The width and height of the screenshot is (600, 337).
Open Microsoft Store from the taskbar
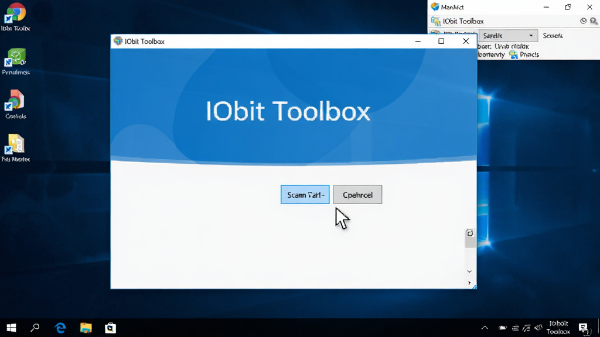click(x=111, y=328)
